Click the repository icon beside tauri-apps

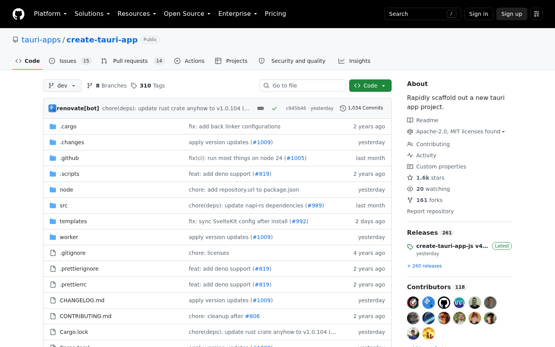click(15, 40)
